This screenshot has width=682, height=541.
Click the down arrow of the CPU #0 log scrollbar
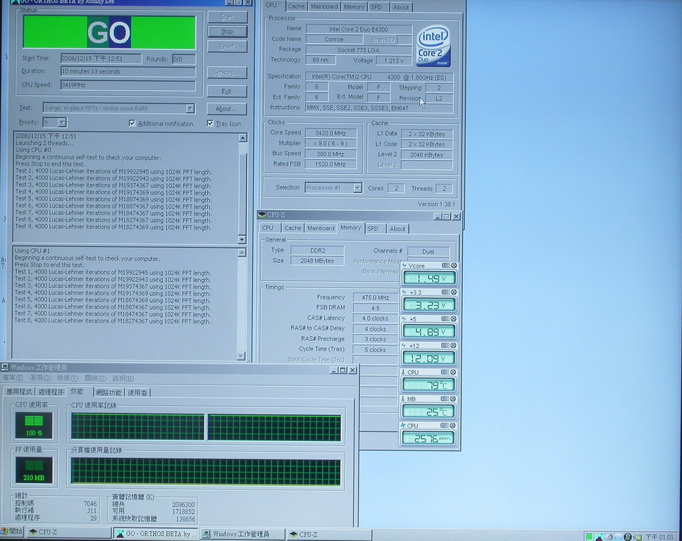point(242,240)
